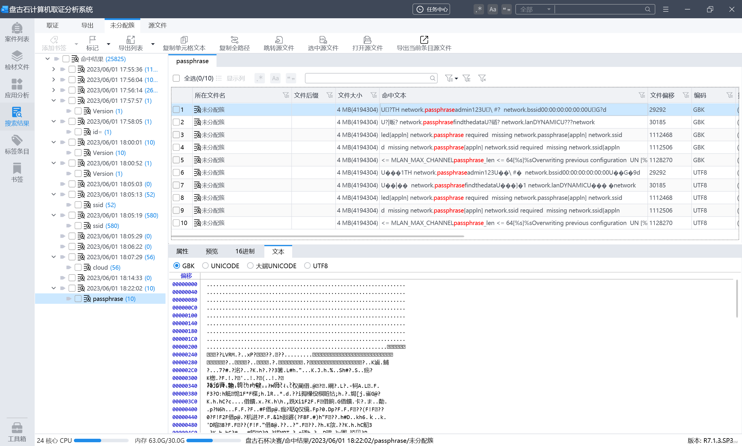
Task: Click the 内存 memory usage bar
Action: pyautogui.click(x=214, y=440)
